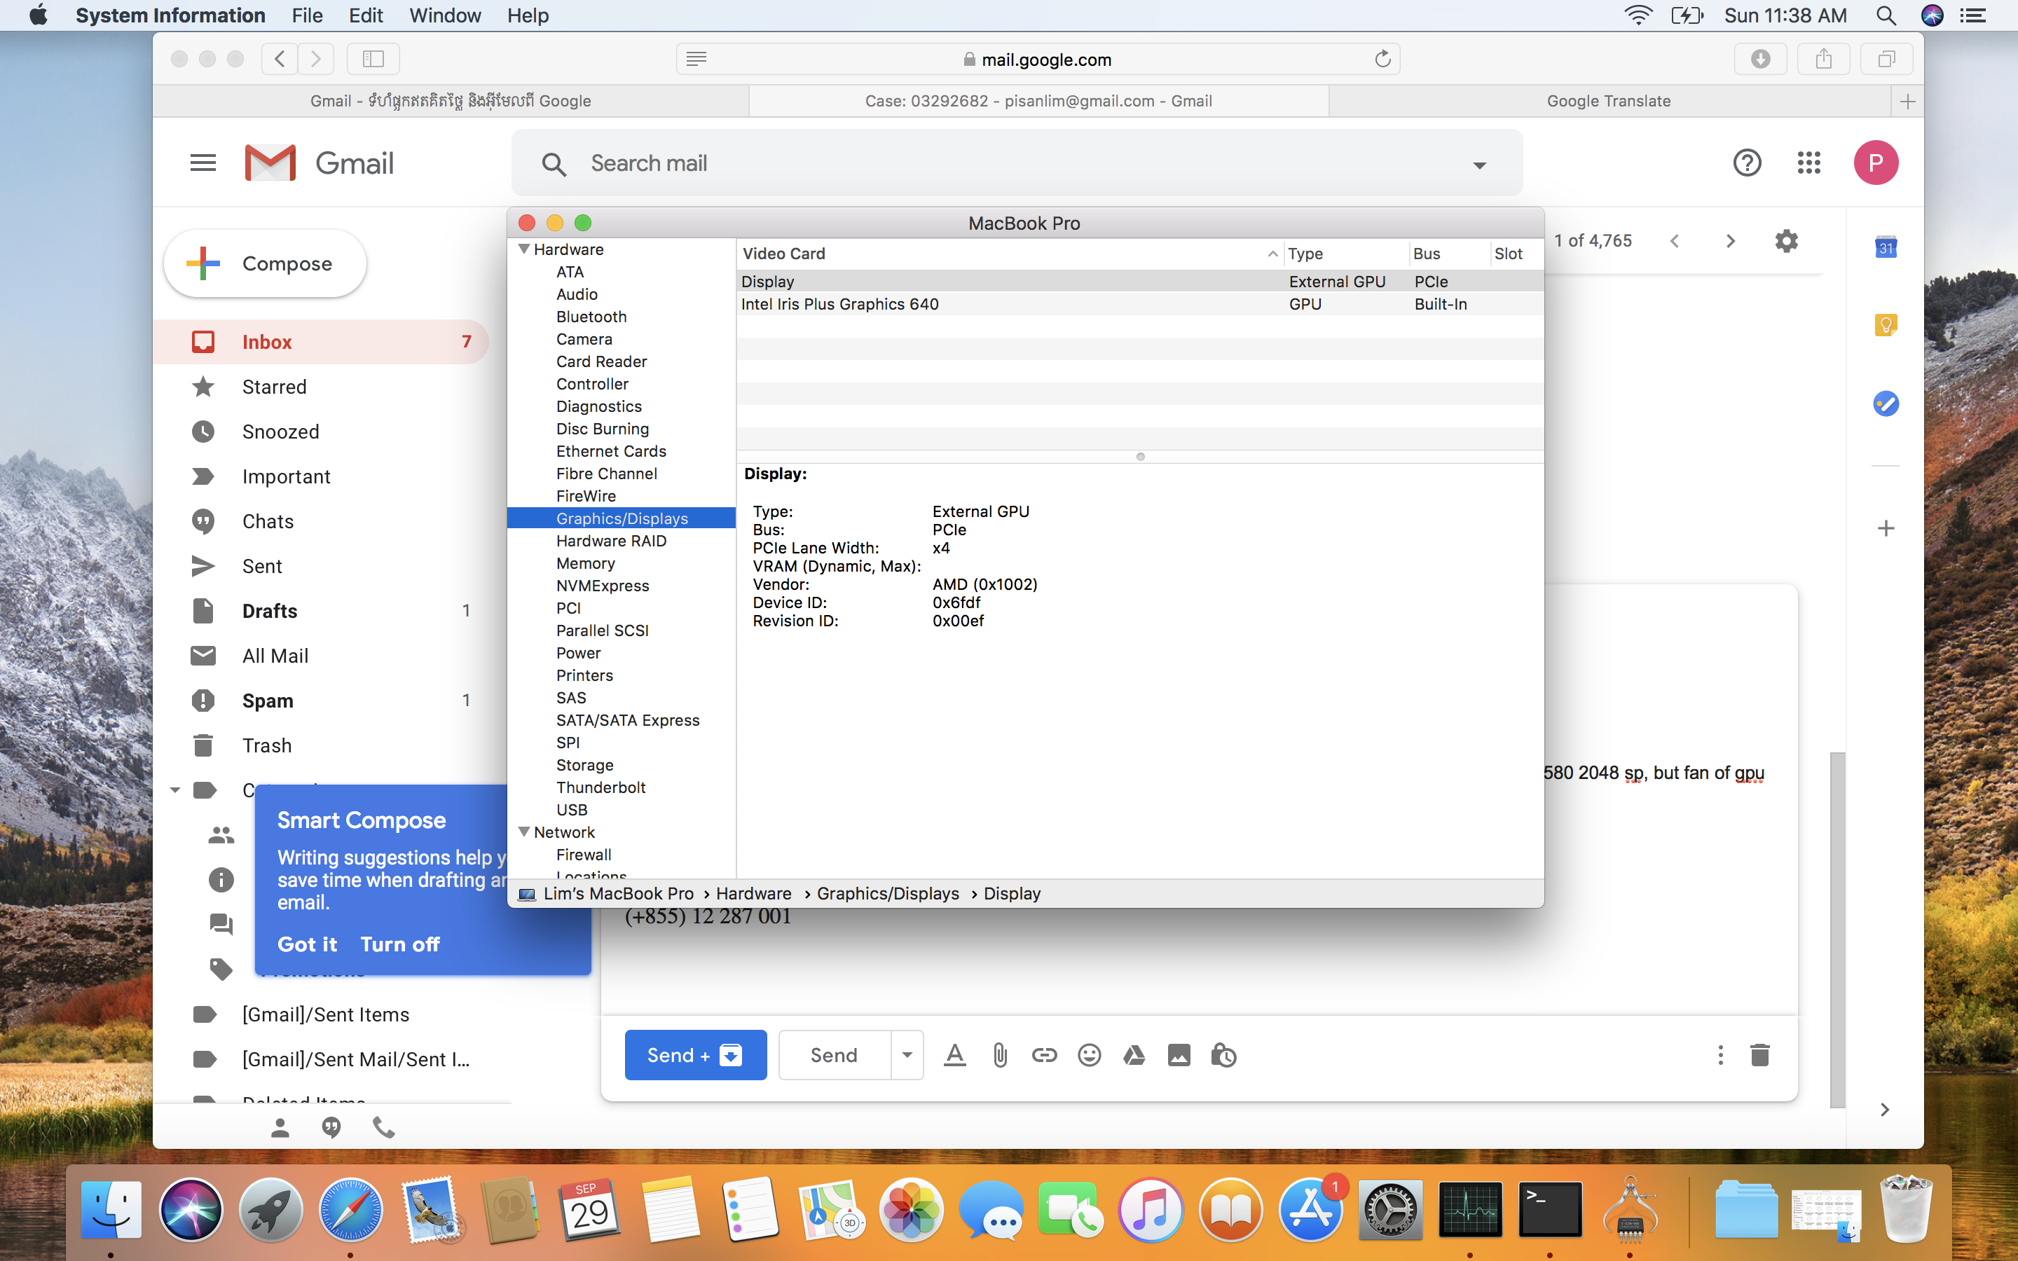
Task: Open the Send button dropdown arrow
Action: (907, 1055)
